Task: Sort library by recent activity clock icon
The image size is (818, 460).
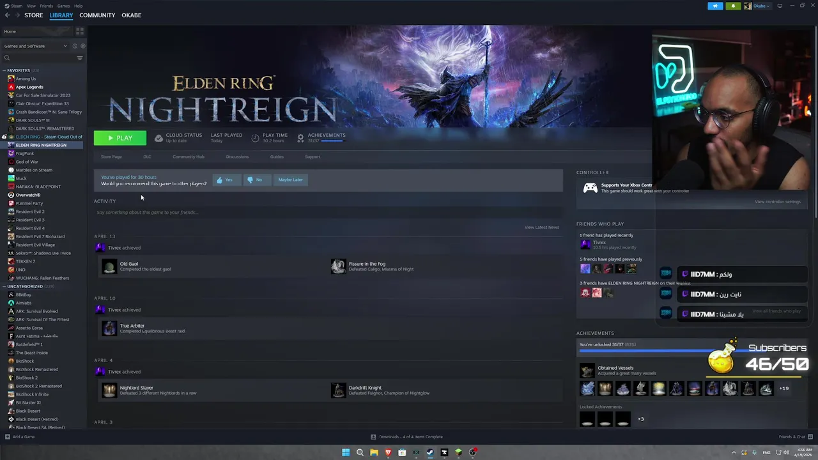Action: 75,46
